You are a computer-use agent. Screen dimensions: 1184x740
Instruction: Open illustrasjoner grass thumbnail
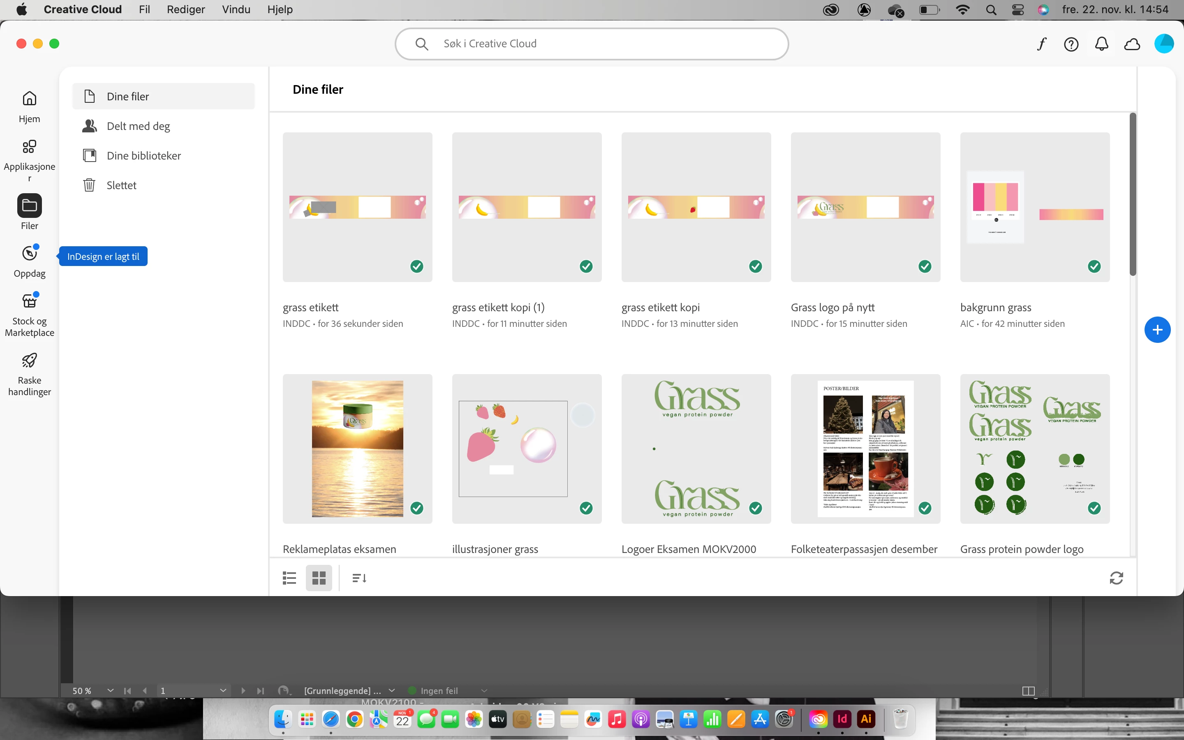(527, 449)
